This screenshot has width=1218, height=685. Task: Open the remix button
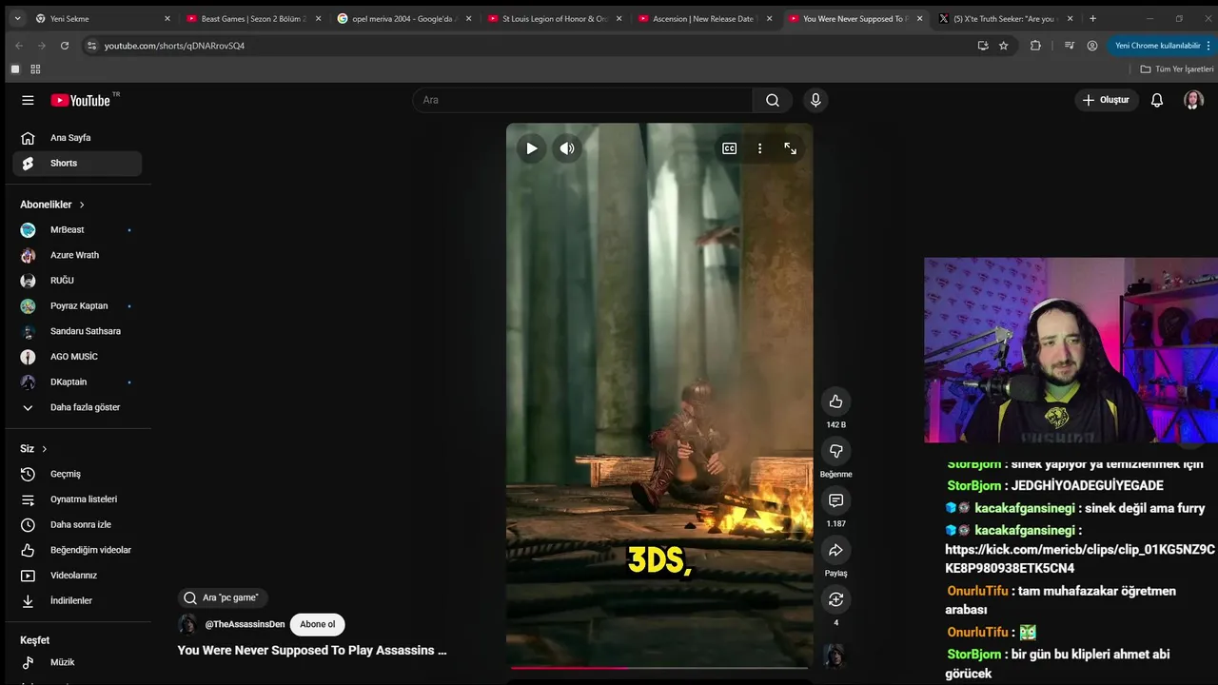(x=835, y=599)
